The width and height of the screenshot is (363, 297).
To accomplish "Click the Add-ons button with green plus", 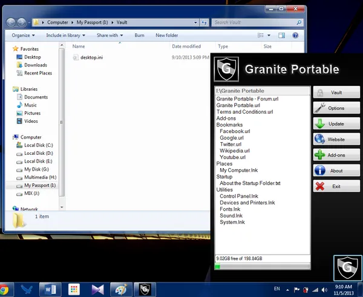I will pos(336,155).
